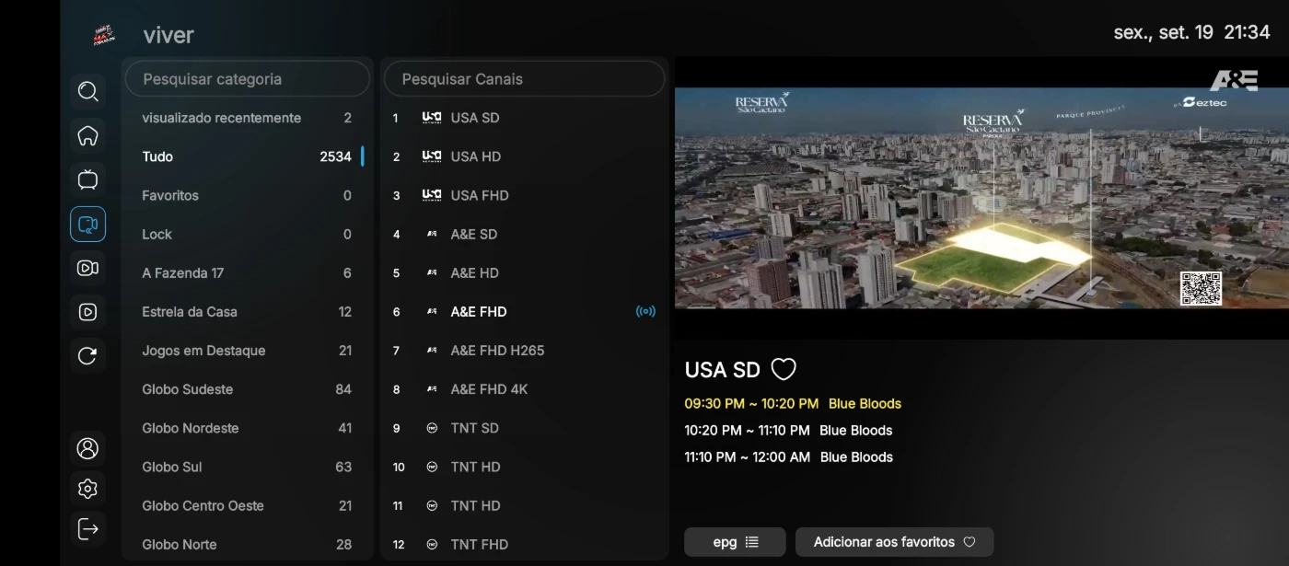Open Jogos em Destaque category
The width and height of the screenshot is (1289, 566).
(247, 351)
